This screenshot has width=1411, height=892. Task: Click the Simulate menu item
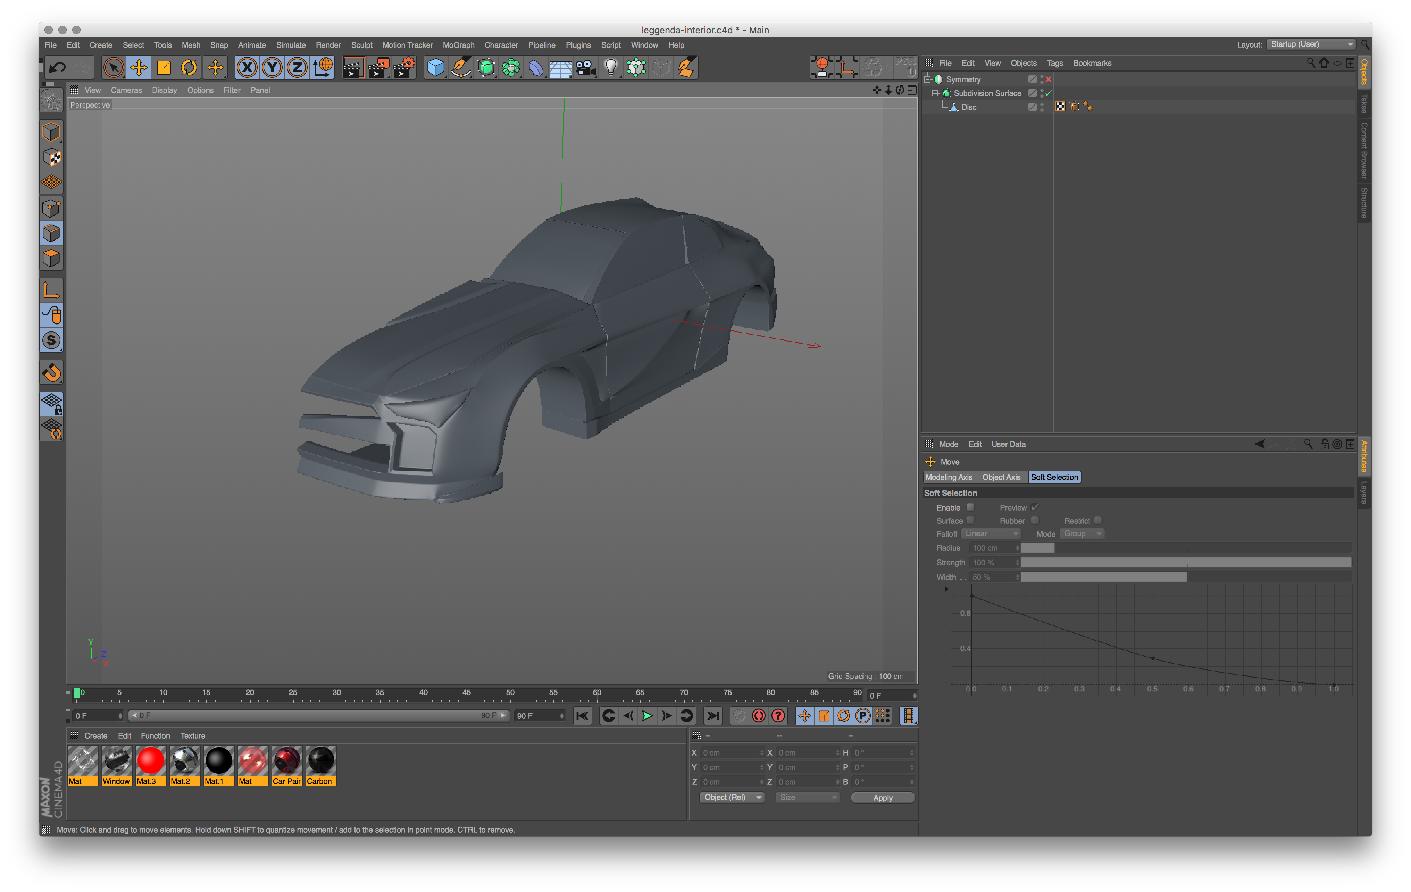pos(291,45)
